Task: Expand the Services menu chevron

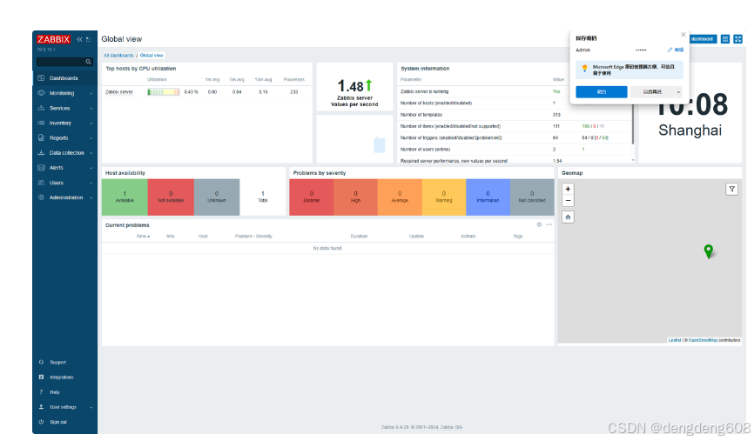Action: pyautogui.click(x=91, y=109)
